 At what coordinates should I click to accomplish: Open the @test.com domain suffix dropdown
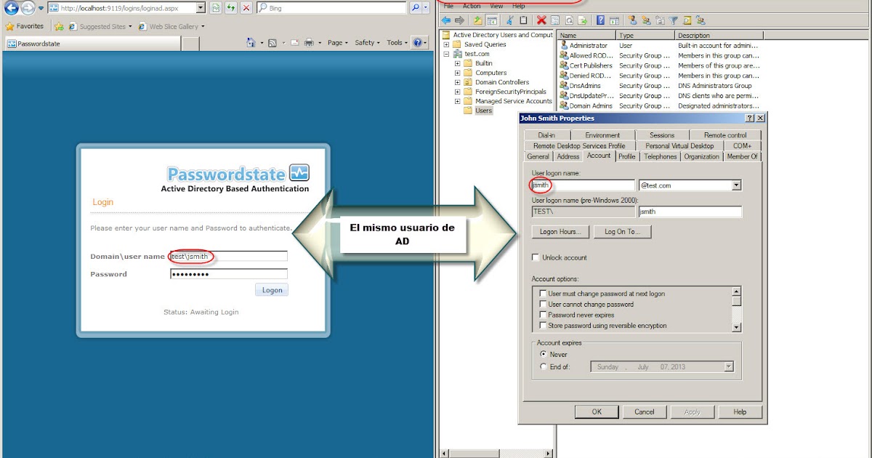[x=738, y=185]
